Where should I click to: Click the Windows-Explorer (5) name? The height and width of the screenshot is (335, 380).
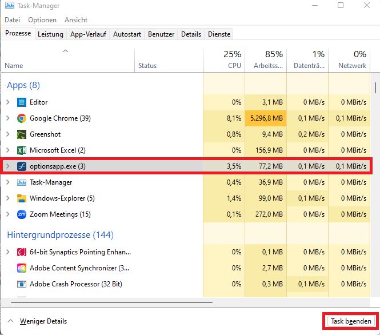click(x=62, y=198)
